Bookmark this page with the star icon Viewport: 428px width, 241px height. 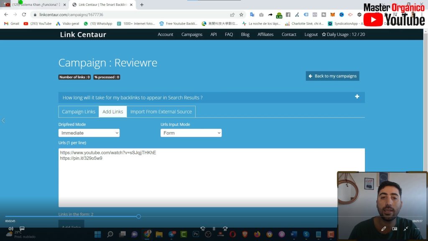click(241, 15)
